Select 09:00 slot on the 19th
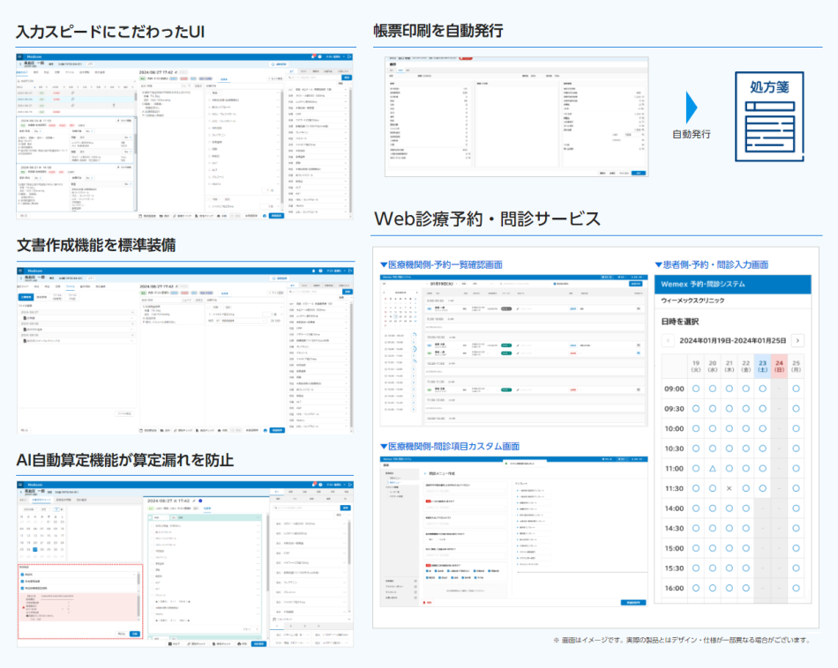Viewport: 838px width, 668px height. pyautogui.click(x=695, y=389)
